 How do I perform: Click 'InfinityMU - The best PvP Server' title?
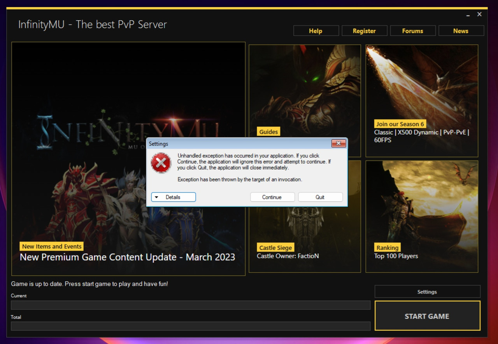(x=93, y=25)
